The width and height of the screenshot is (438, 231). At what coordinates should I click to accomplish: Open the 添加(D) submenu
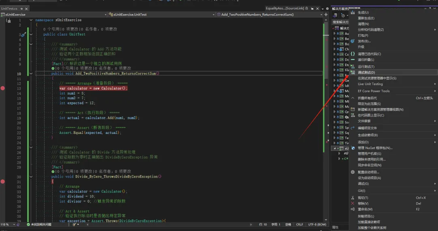click(393, 142)
